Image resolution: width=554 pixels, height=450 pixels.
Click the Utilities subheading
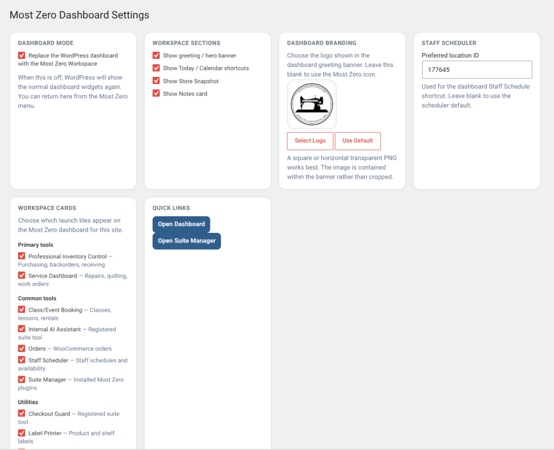coord(28,402)
